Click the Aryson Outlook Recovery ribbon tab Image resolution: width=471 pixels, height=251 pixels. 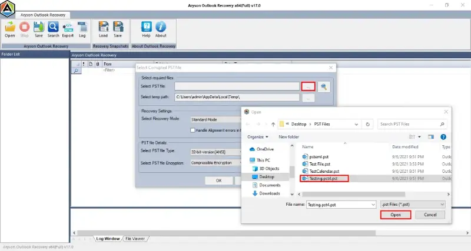43,15
